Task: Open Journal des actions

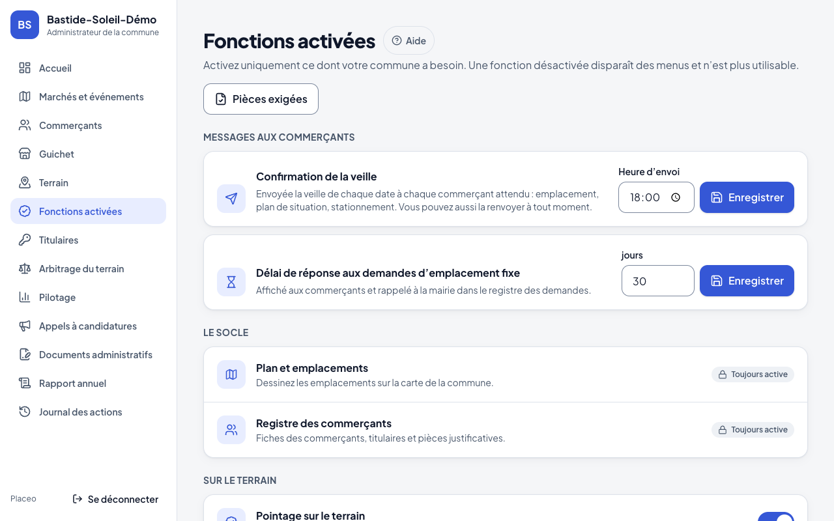Action: click(88, 412)
